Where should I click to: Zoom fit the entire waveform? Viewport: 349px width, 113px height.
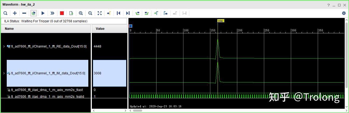100,13
